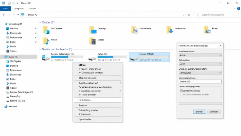Click the Daten (D:) usage bar

point(112,57)
